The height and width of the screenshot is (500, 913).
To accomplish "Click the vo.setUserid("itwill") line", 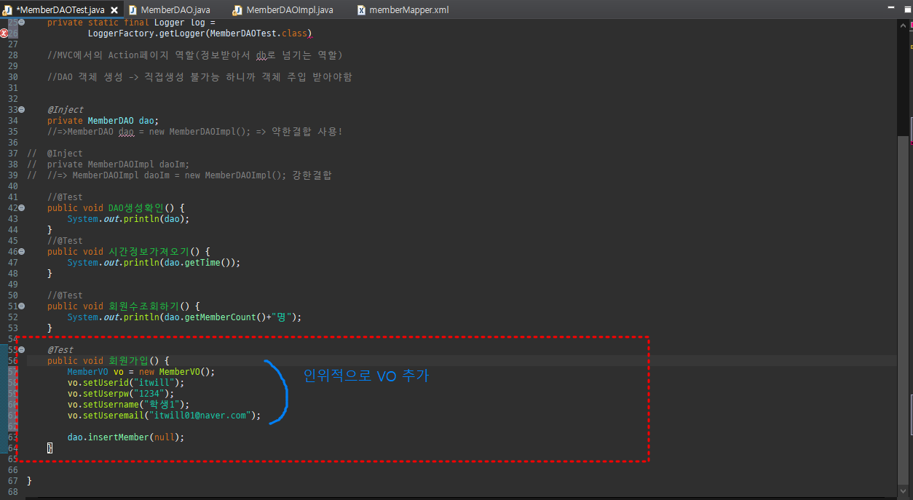I will click(x=126, y=383).
